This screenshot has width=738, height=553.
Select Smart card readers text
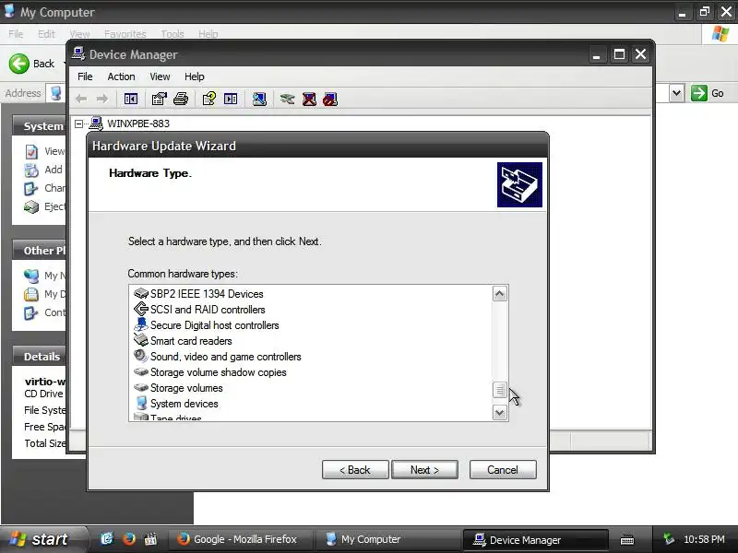click(191, 340)
